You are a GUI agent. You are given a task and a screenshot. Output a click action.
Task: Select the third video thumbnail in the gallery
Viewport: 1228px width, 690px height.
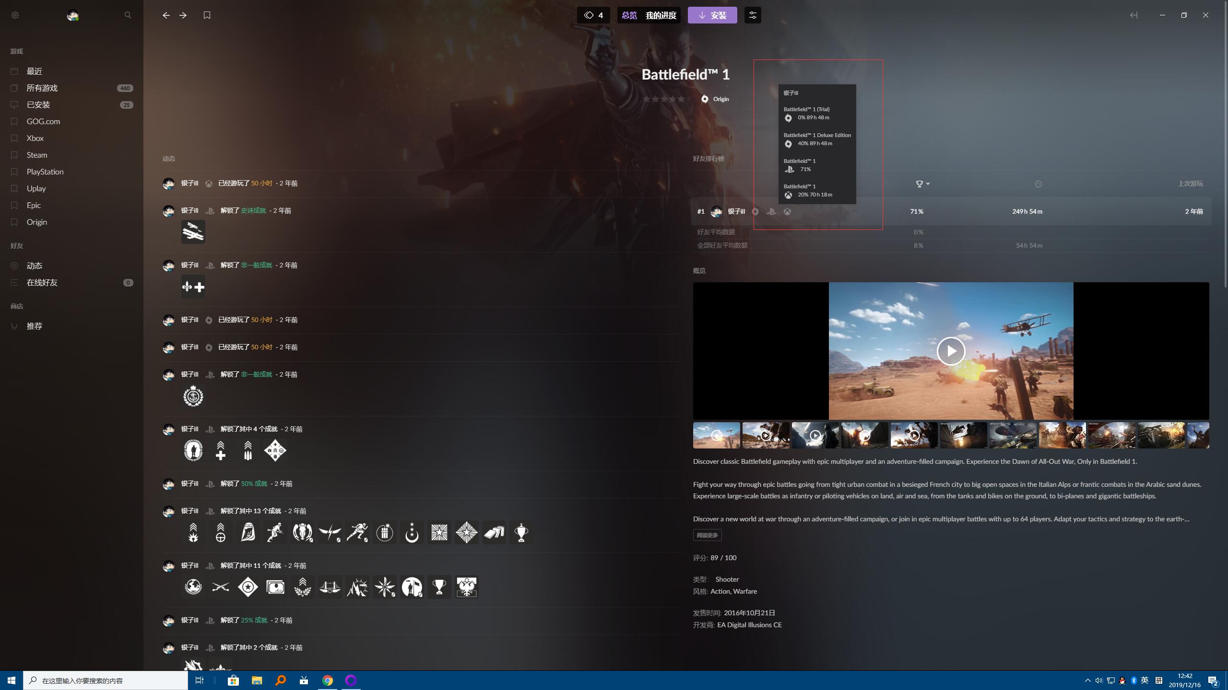pyautogui.click(x=815, y=436)
